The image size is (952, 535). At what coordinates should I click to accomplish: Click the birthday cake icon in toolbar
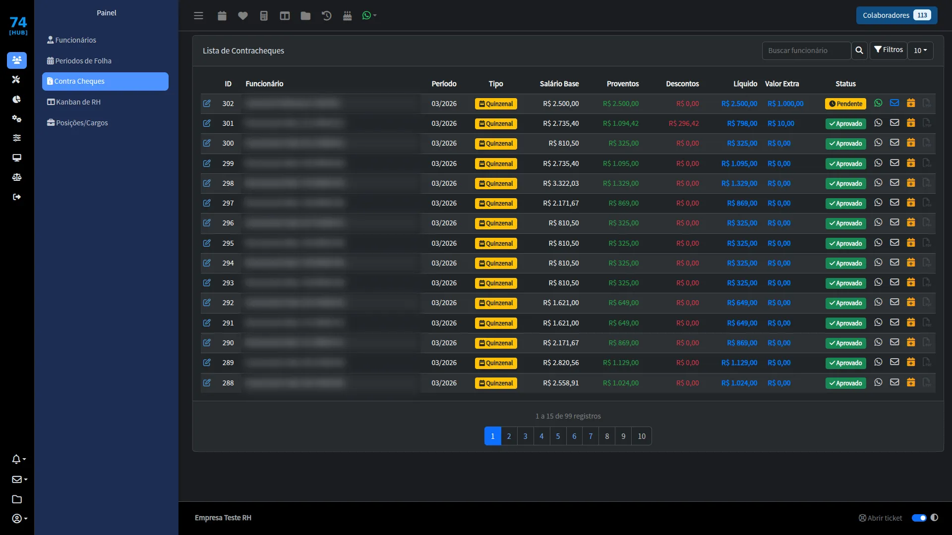[348, 16]
